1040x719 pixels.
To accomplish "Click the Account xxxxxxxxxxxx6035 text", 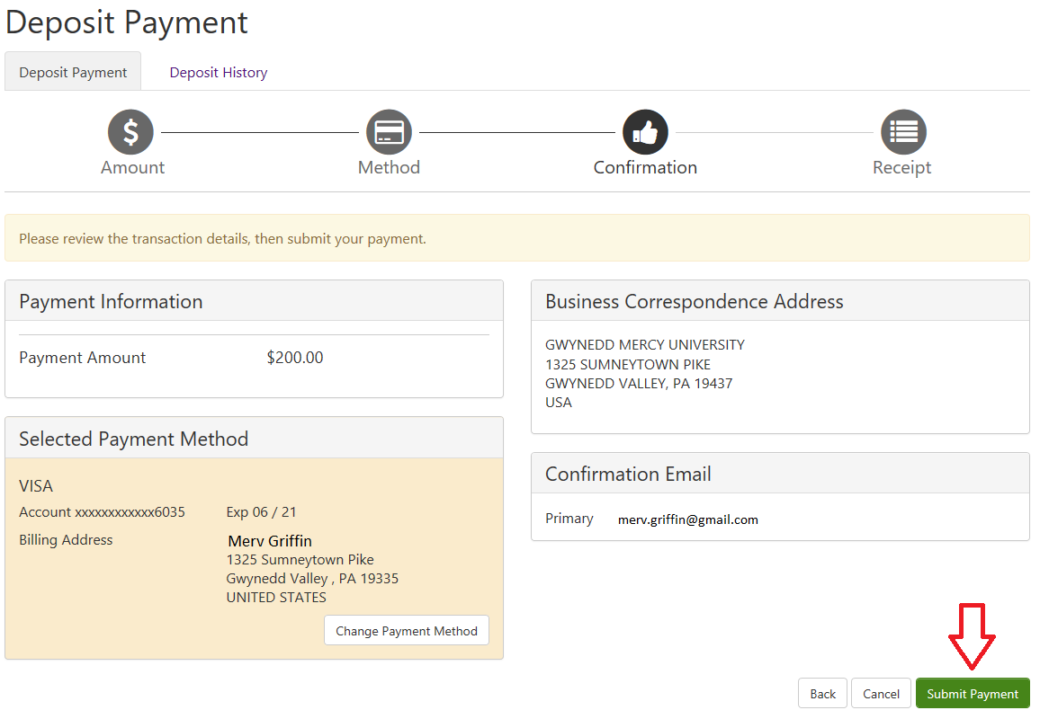I will (x=103, y=511).
